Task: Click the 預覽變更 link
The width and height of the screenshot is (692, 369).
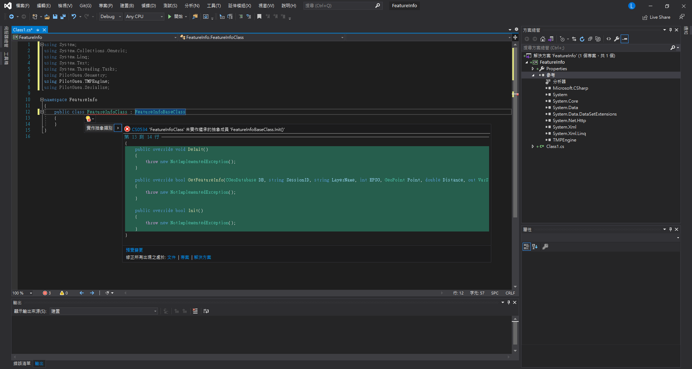Action: [x=134, y=250]
